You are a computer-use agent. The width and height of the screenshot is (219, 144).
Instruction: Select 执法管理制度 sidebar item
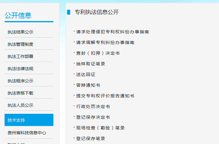pyautogui.click(x=20, y=44)
